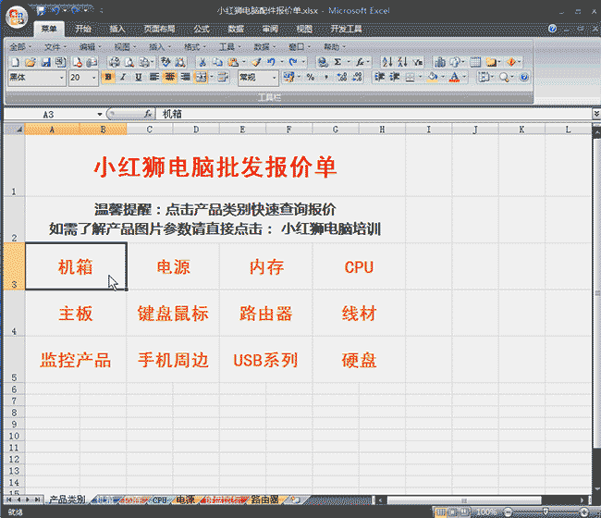Click the New workbook icon
The height and width of the screenshot is (518, 601).
(15, 62)
